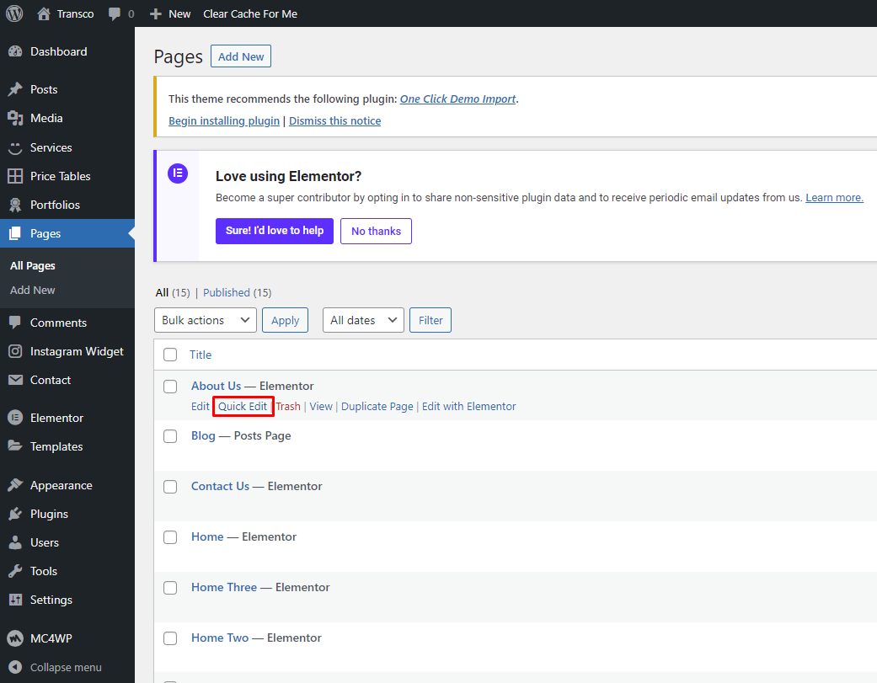The width and height of the screenshot is (877, 683).
Task: Open the Bulk actions dropdown
Action: click(206, 320)
